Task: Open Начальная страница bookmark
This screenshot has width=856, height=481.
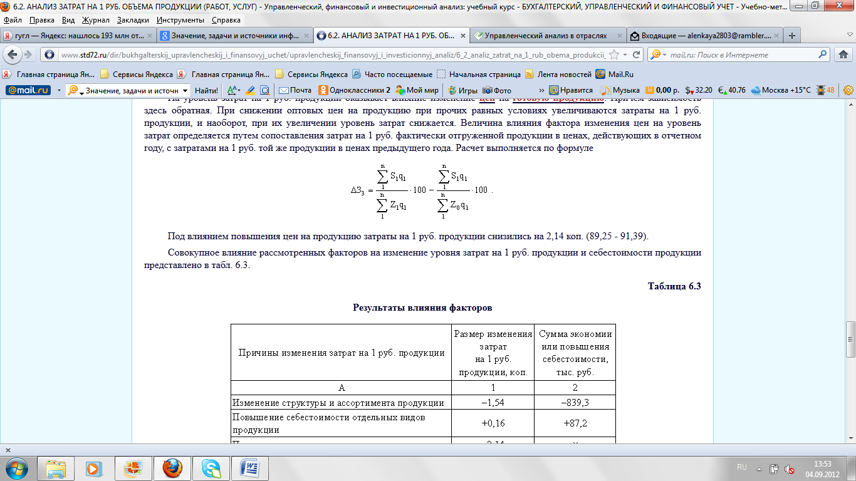Action: click(479, 74)
